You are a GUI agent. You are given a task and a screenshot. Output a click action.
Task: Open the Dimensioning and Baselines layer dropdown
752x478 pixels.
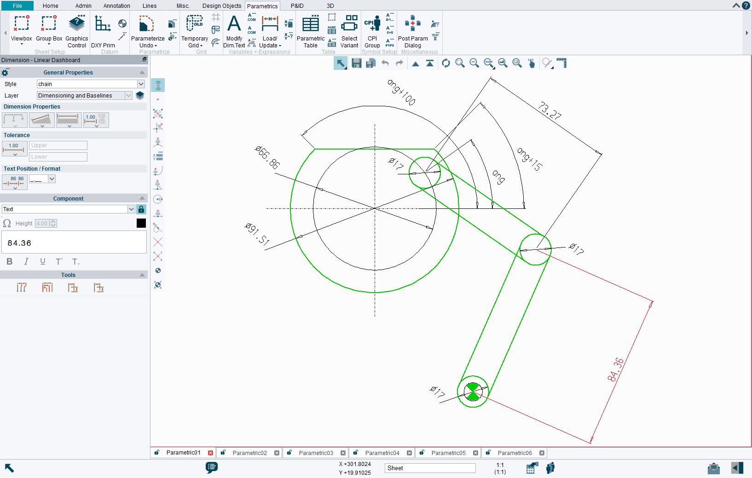coord(128,95)
